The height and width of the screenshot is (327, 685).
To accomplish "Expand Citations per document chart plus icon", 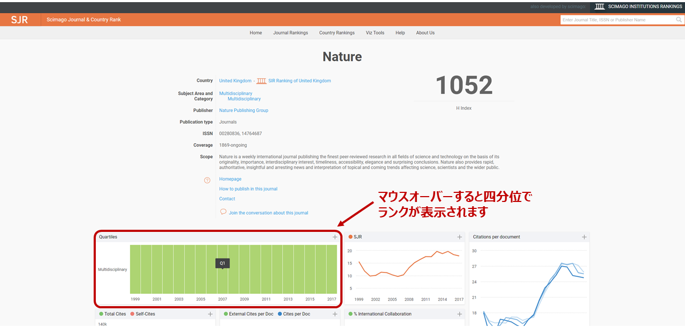I will pos(584,237).
